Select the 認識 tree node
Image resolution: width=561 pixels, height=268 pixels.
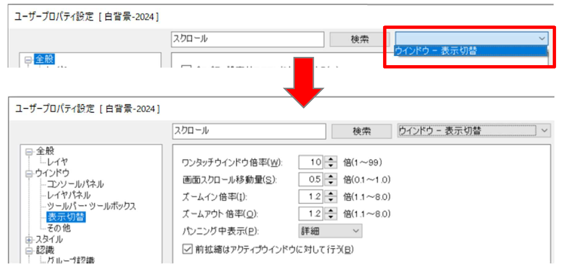(x=45, y=250)
